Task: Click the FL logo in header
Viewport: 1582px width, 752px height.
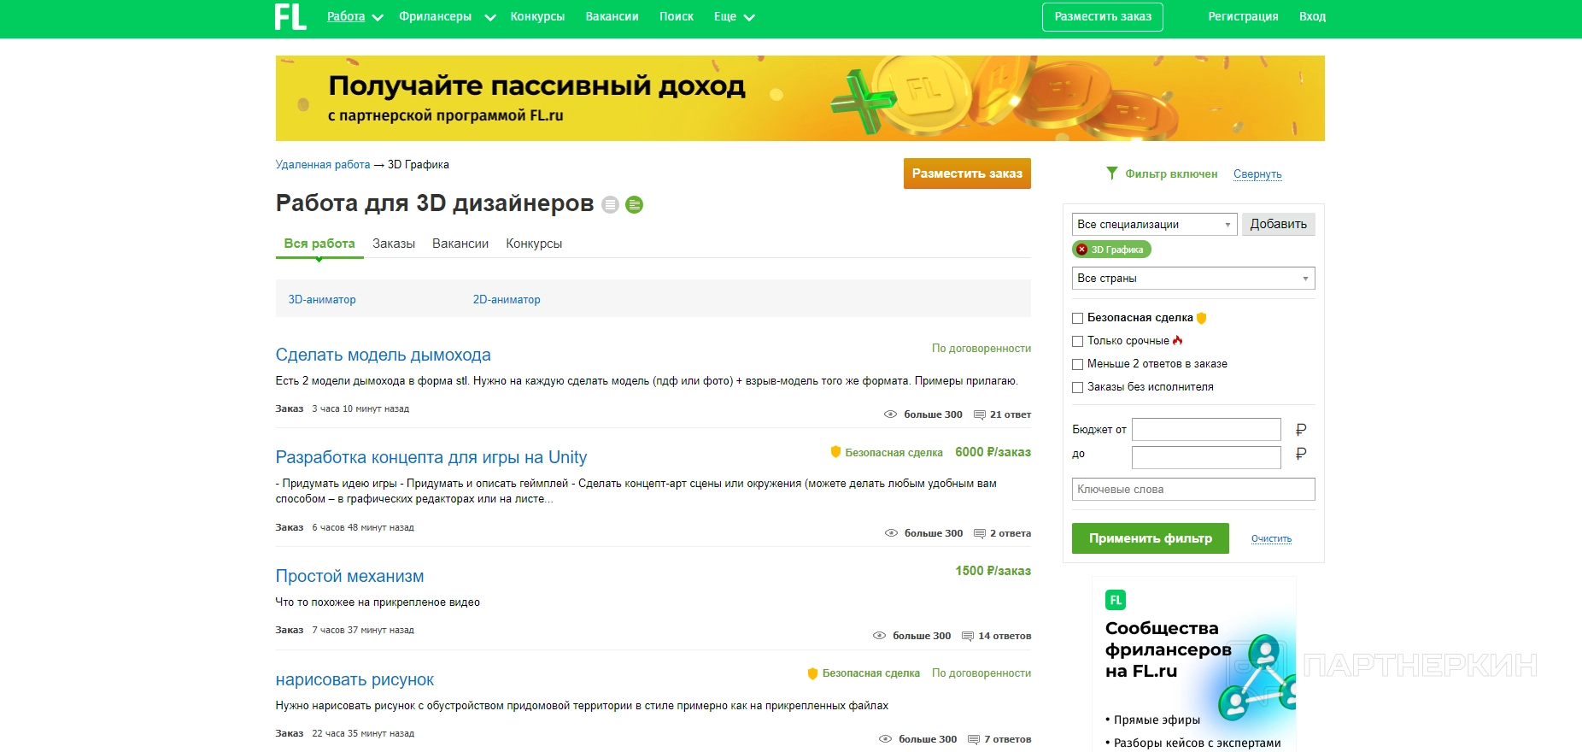Action: pos(290,17)
